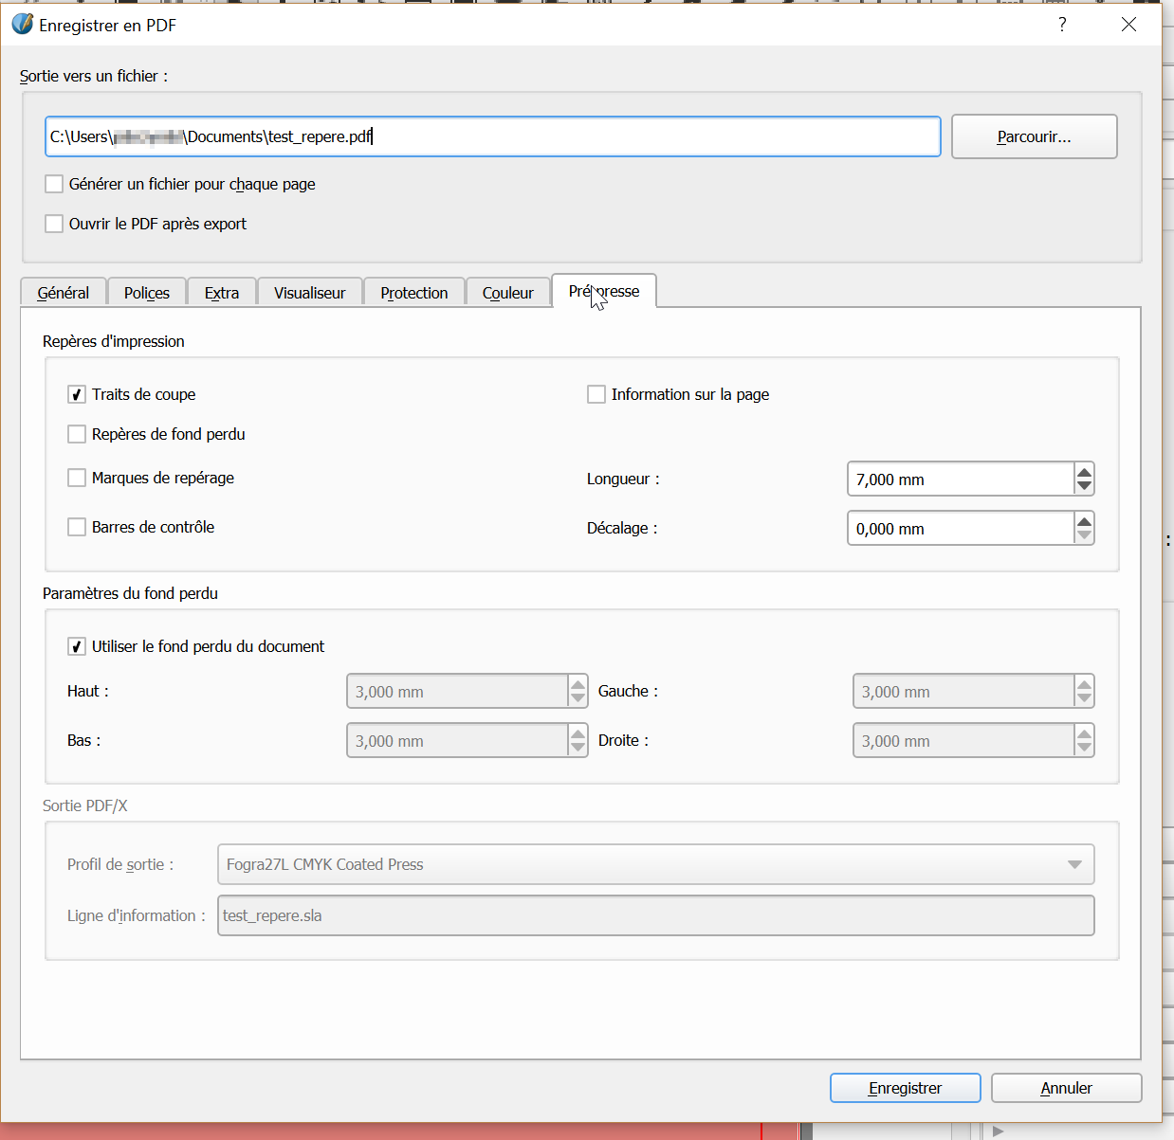The height and width of the screenshot is (1140, 1174).
Task: Switch to the Général tab
Action: click(64, 293)
